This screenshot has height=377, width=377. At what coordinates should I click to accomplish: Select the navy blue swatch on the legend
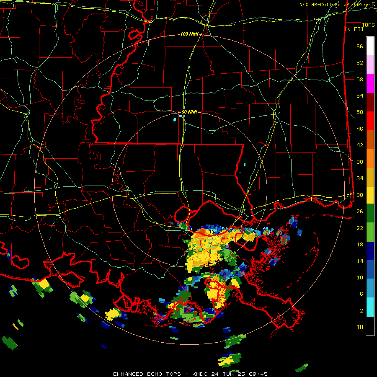pyautogui.click(x=370, y=251)
